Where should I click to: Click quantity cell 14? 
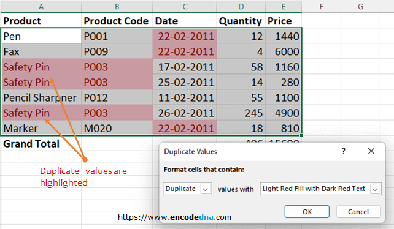[x=241, y=82]
